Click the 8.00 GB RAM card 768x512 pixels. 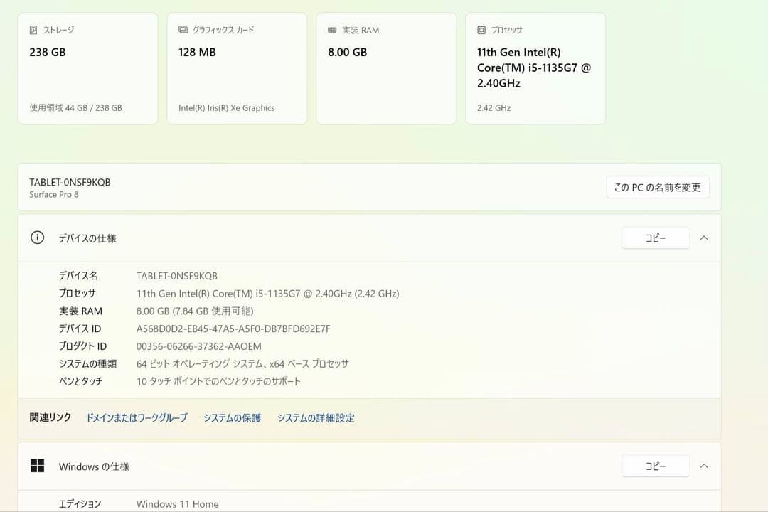(385, 68)
